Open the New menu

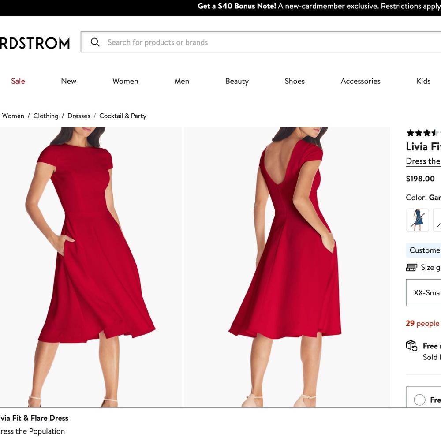(x=69, y=81)
